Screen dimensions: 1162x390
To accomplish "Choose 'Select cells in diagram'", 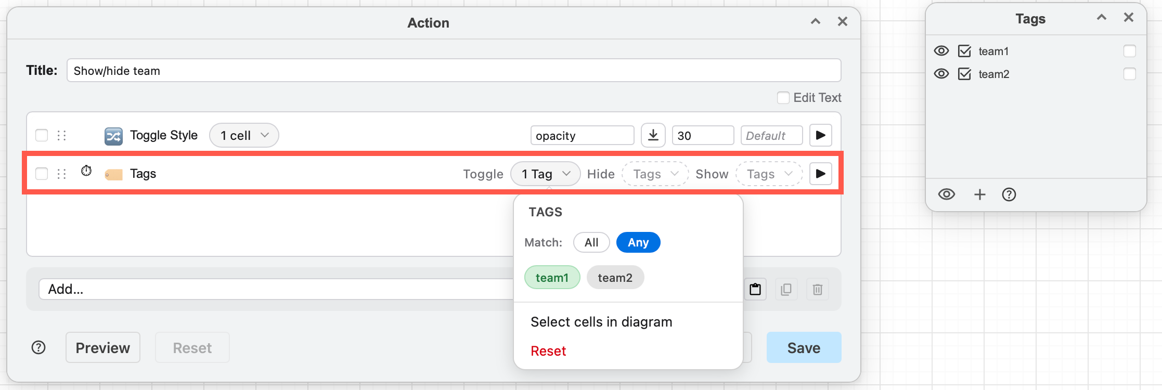I will pyautogui.click(x=601, y=322).
